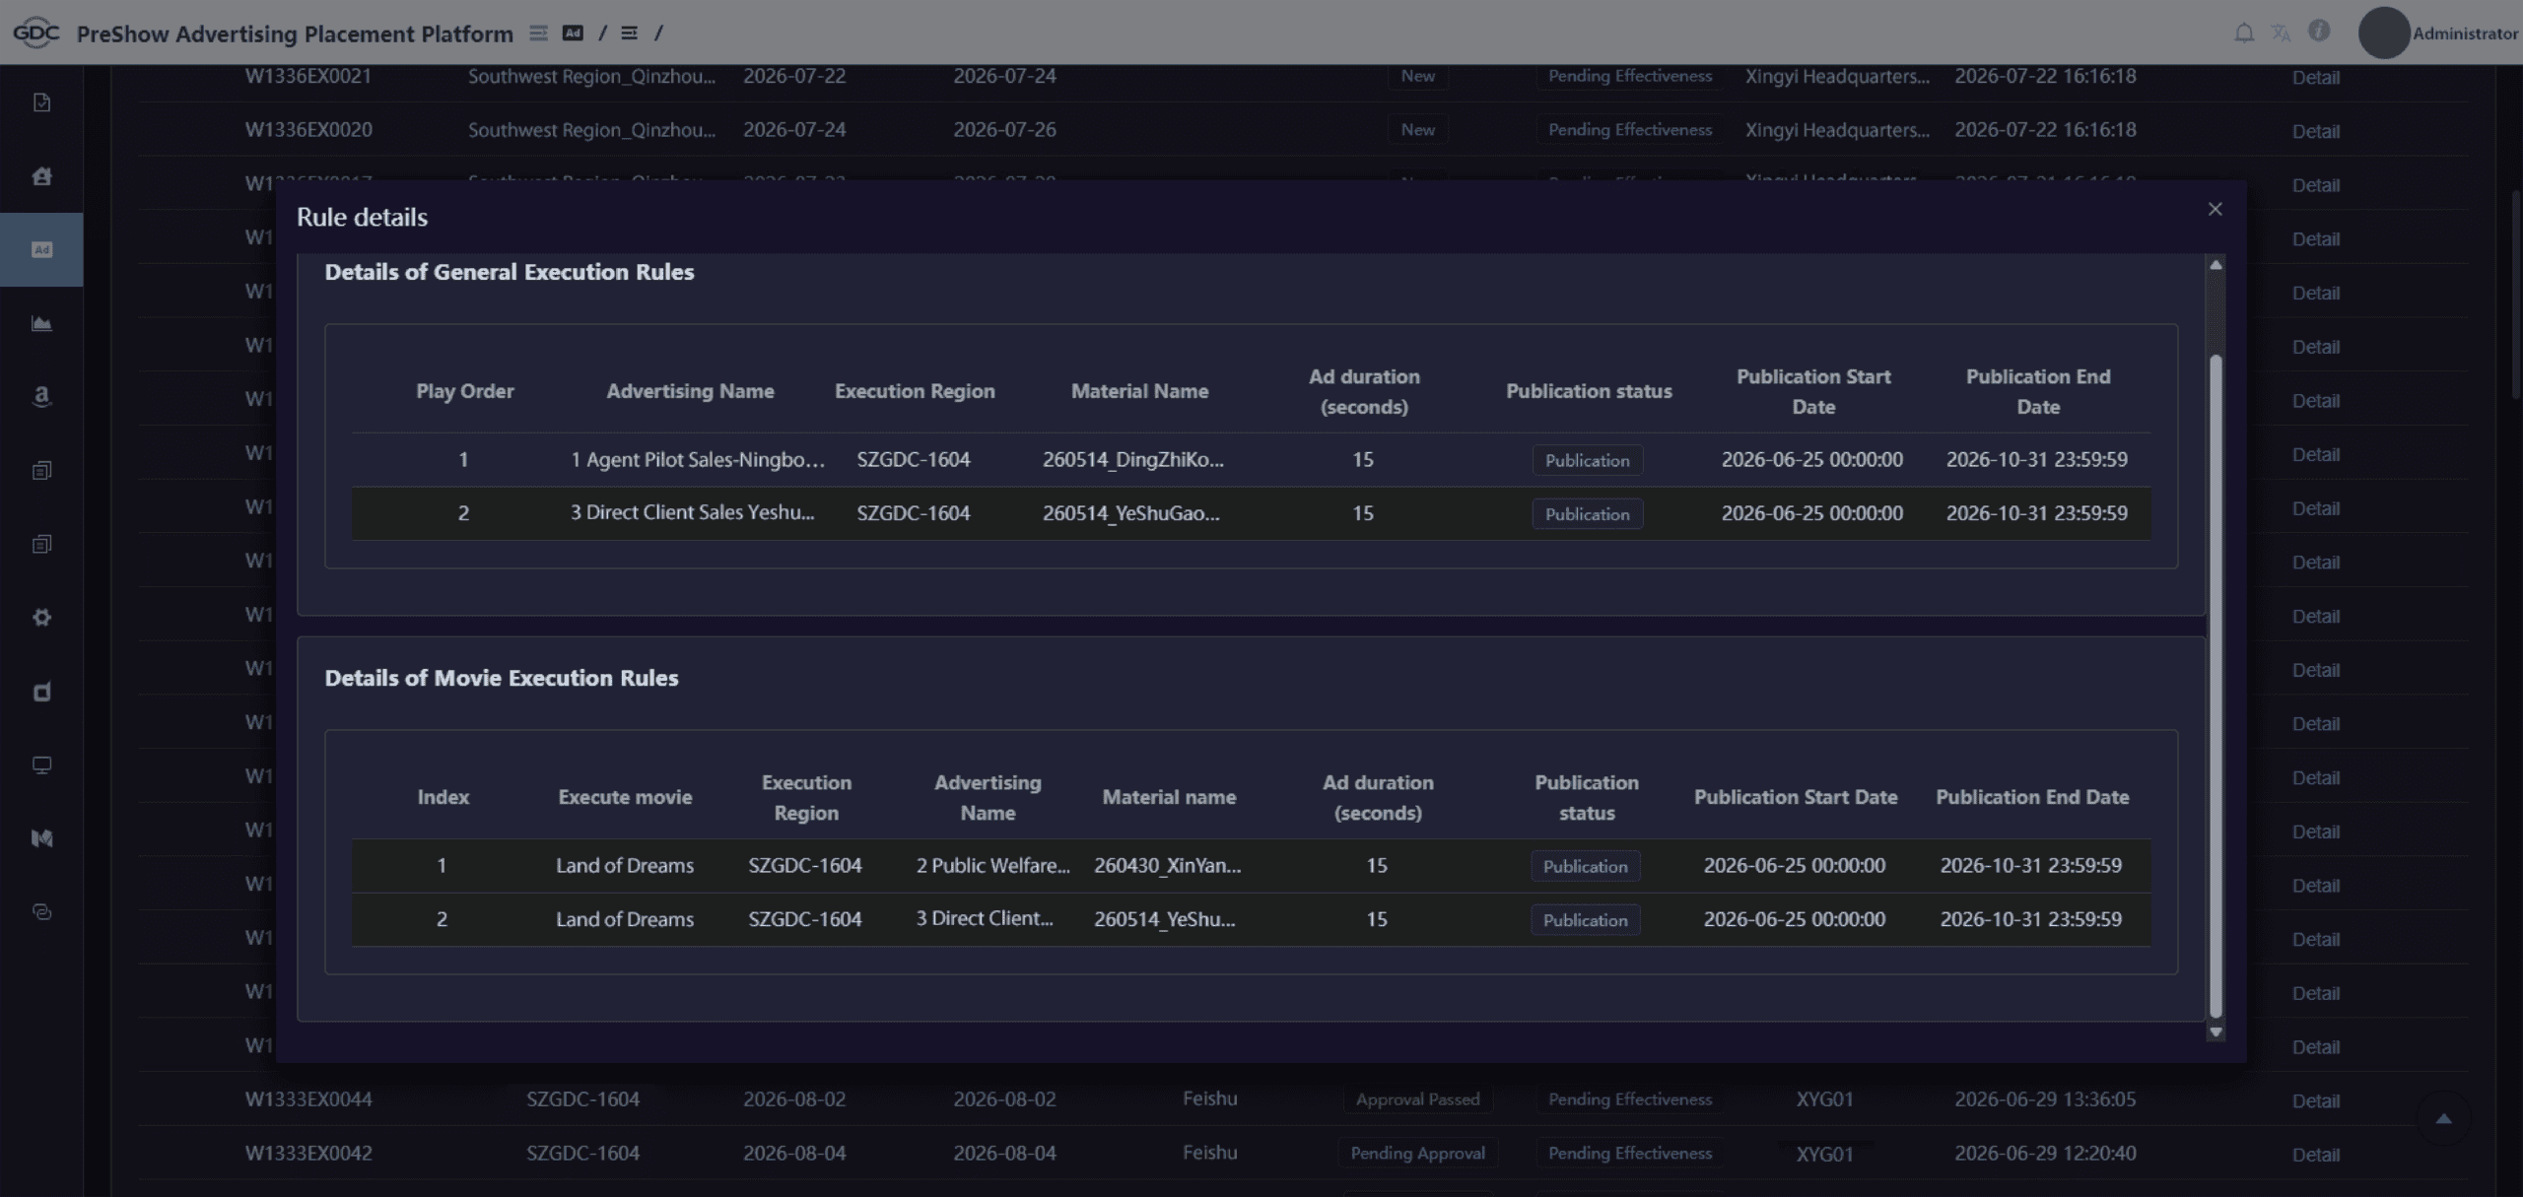The width and height of the screenshot is (2523, 1197).
Task: Open the square device sidebar icon
Action: click(x=41, y=692)
